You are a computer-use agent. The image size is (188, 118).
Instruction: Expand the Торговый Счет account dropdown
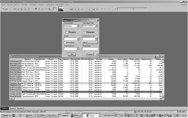point(96,26)
